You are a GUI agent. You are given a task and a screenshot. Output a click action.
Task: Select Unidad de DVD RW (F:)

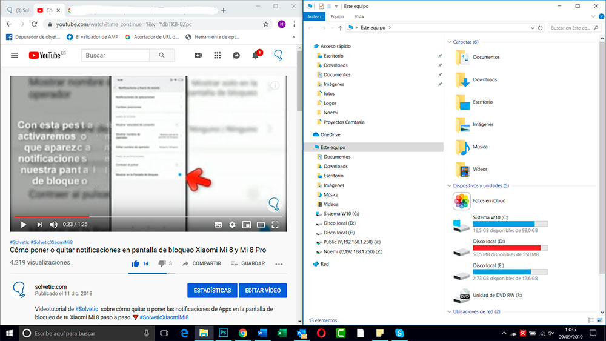(x=489, y=296)
